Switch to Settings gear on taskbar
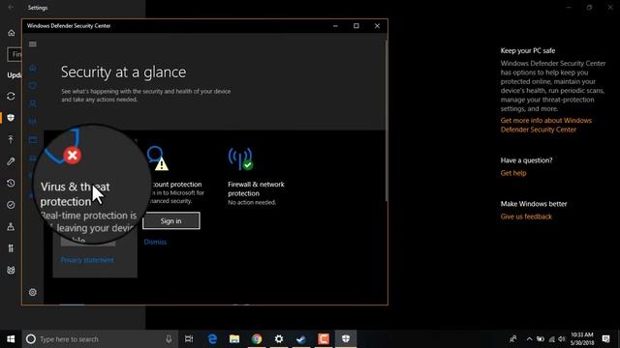 tap(279, 339)
